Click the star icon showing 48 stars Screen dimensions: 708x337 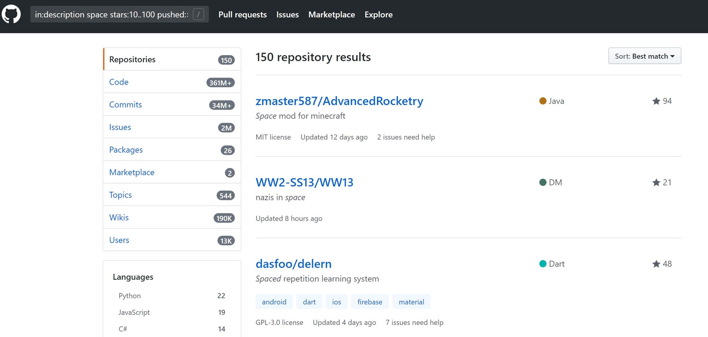[x=656, y=264]
